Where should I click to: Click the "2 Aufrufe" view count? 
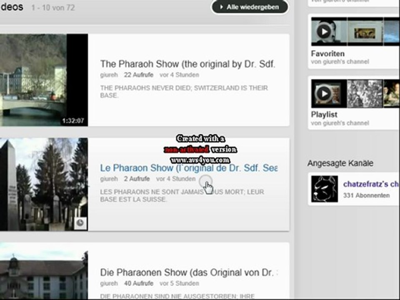137,179
